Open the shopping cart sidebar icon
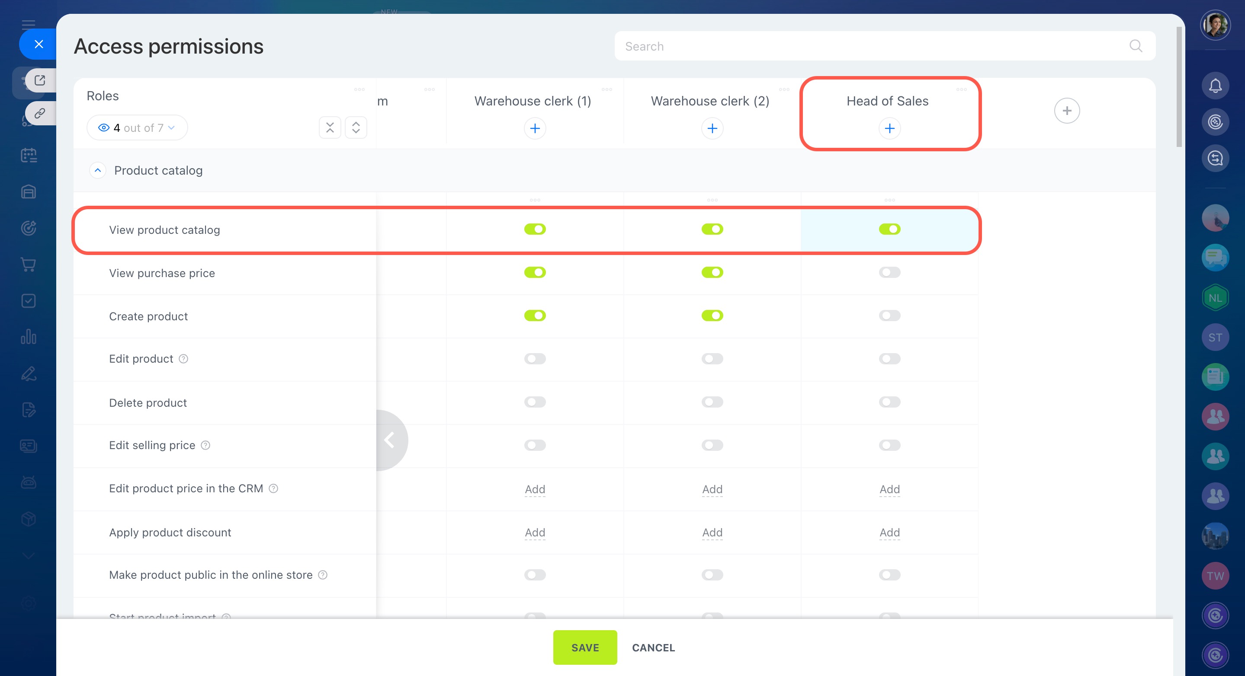Viewport: 1245px width, 676px height. [x=29, y=264]
